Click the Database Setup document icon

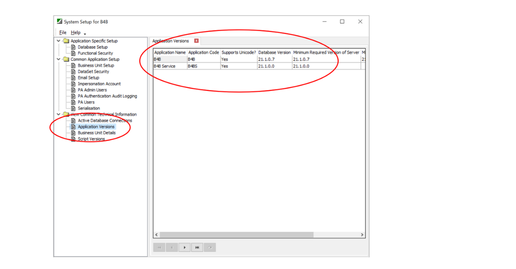point(74,47)
